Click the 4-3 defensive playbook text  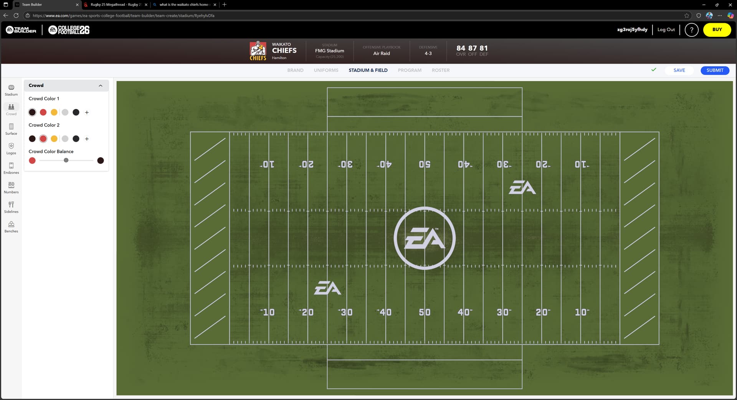click(428, 53)
